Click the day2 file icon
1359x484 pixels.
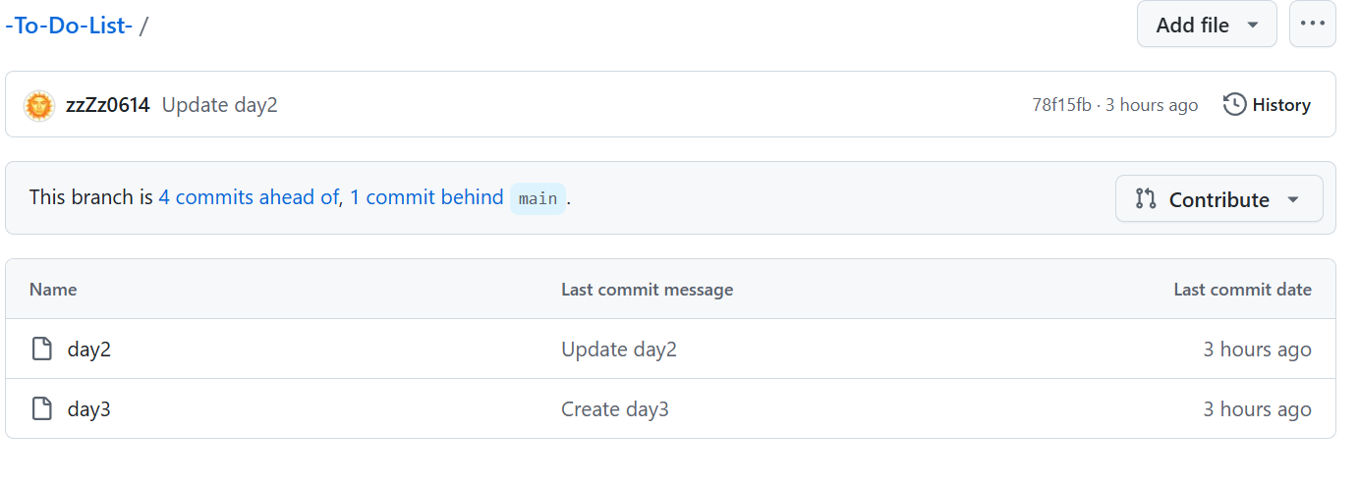41,350
